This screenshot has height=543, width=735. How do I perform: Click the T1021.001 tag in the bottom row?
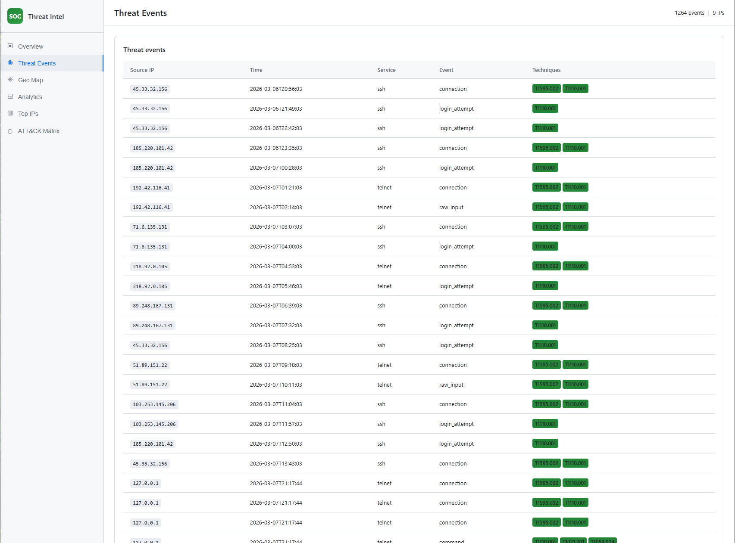tap(573, 541)
